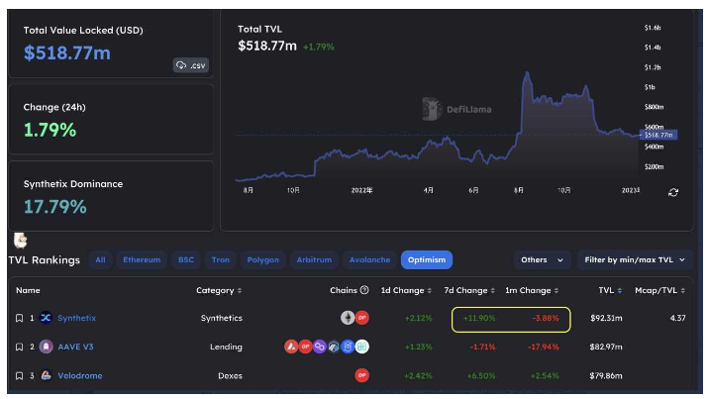This screenshot has height=399, width=708.
Task: Click the Optimism chain icon in AAVE V3 row
Action: pos(305,347)
